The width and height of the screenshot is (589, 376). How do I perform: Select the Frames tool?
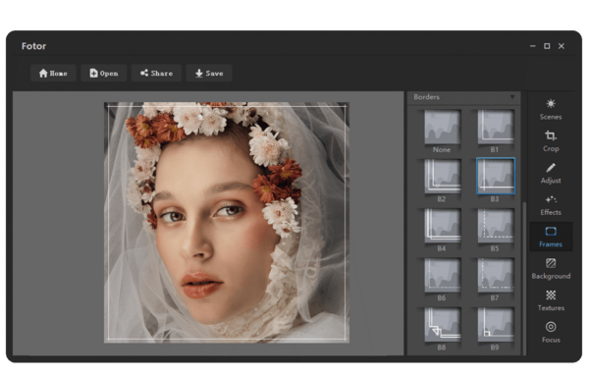pyautogui.click(x=551, y=237)
